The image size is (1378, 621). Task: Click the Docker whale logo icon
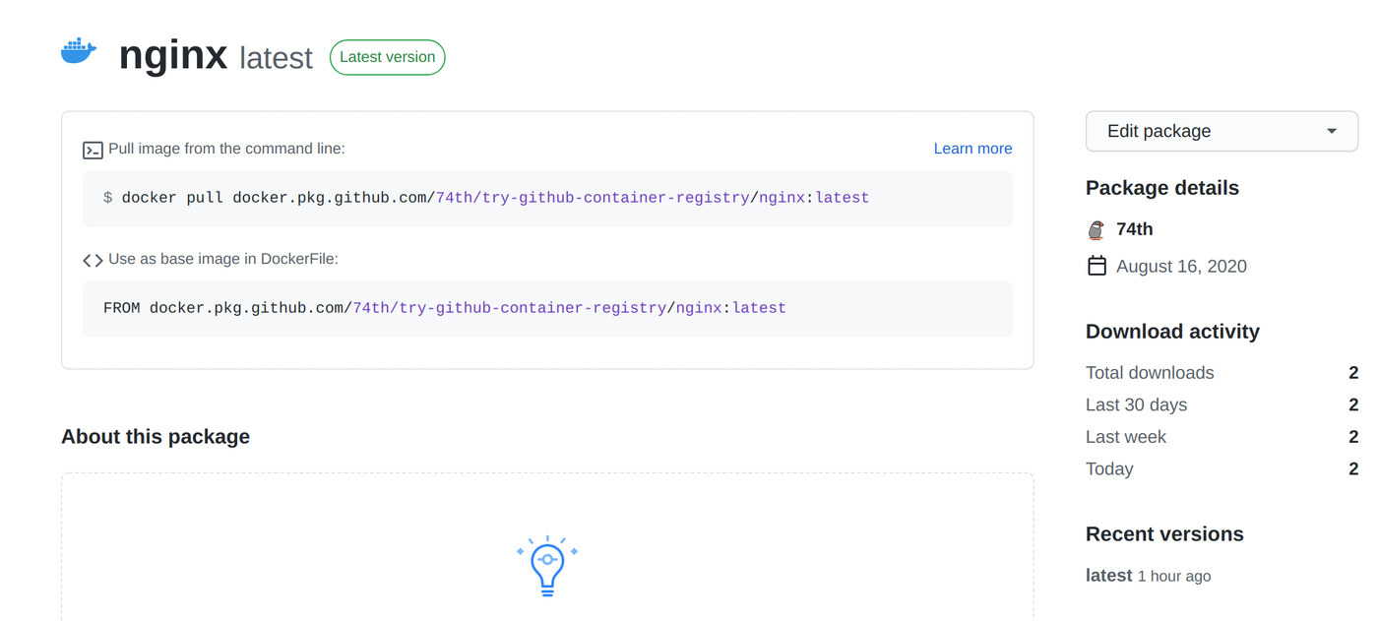(79, 51)
